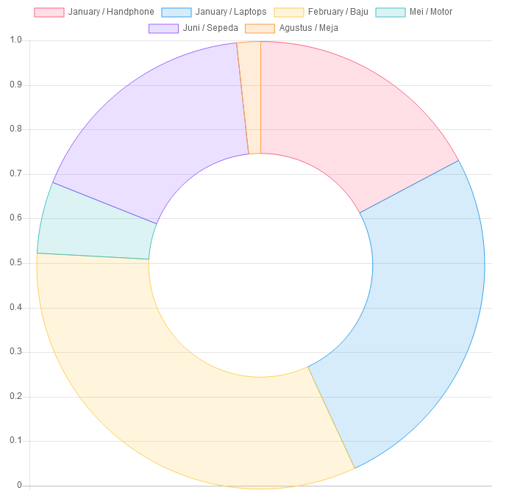Click the orange Agustus / Meja legend swatch
The height and width of the screenshot is (496, 520).
pos(260,29)
